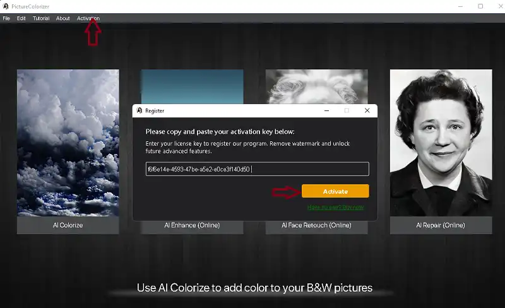Click the orange Activate button
This screenshot has height=308, width=505.
click(335, 191)
